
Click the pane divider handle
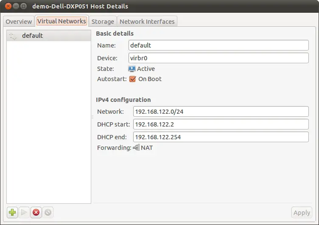(92, 117)
